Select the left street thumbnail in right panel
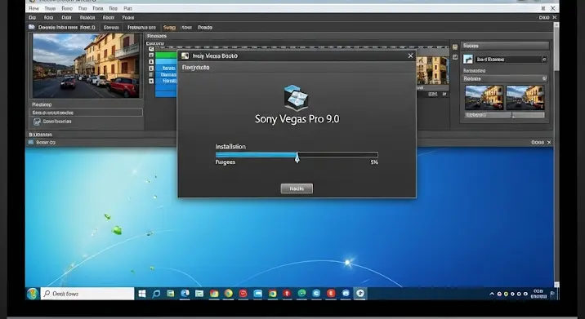Image resolution: width=585 pixels, height=319 pixels. coord(484,97)
